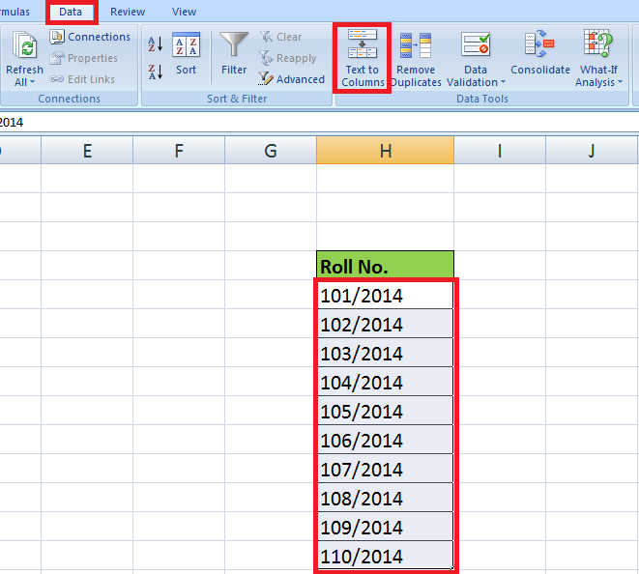
Task: Select column E header
Action: point(87,151)
